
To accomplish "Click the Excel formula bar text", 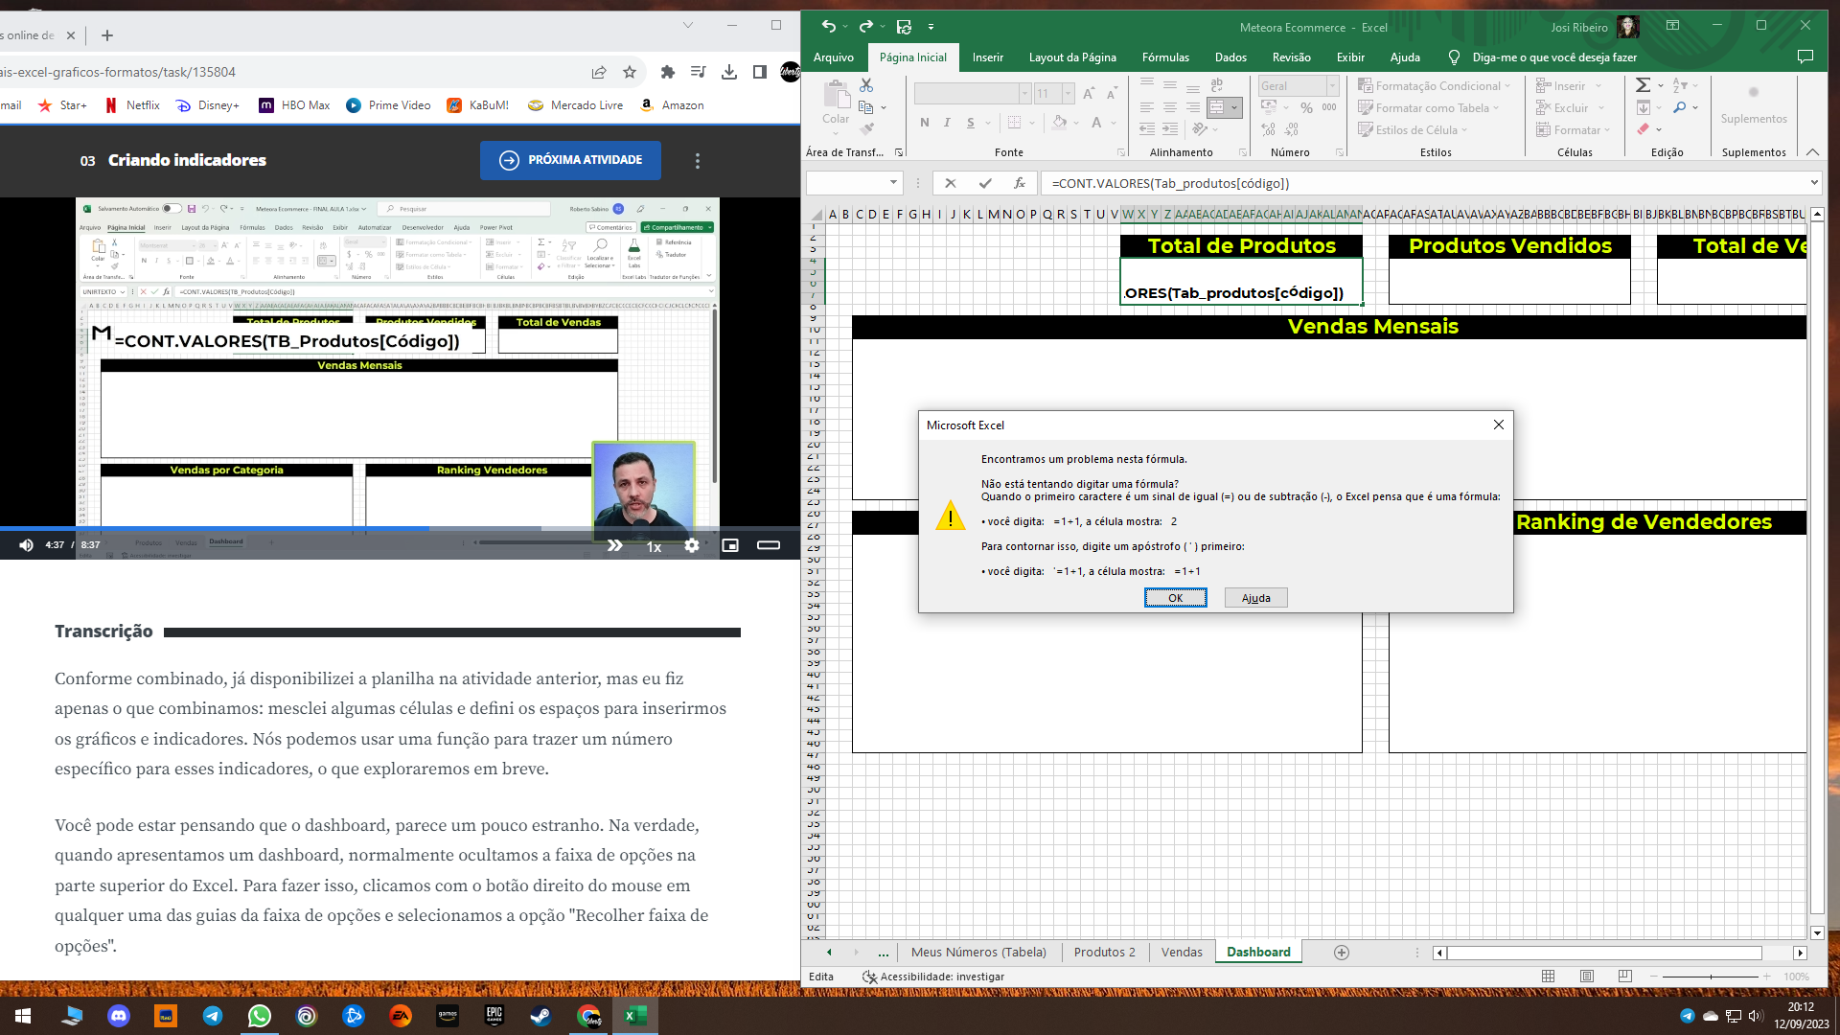I will [x=1170, y=183].
